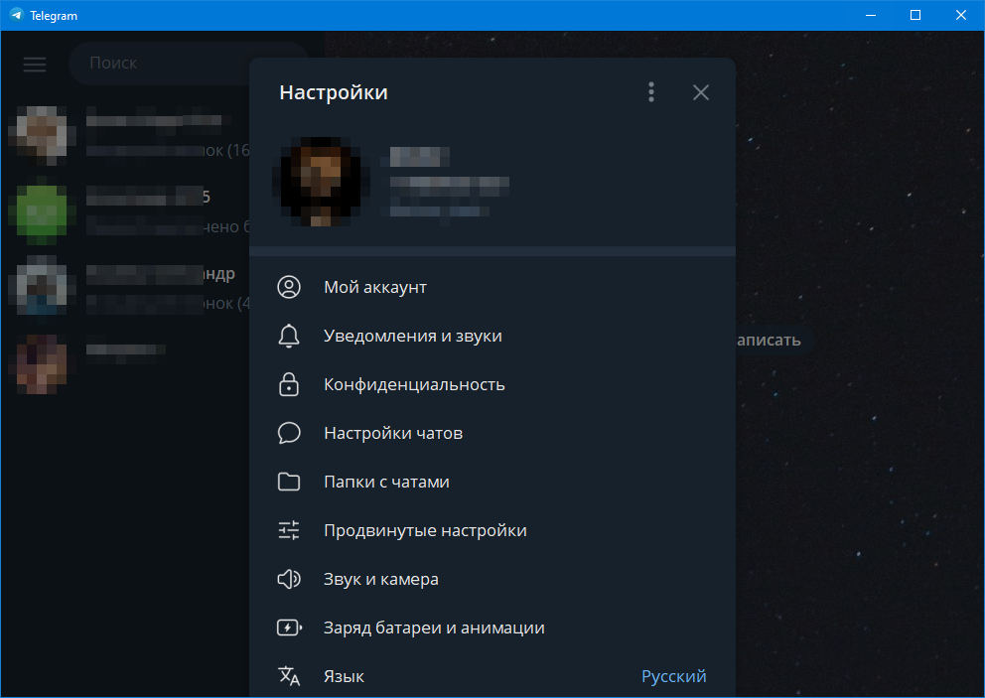Open Мой аккаунт settings

492,287
